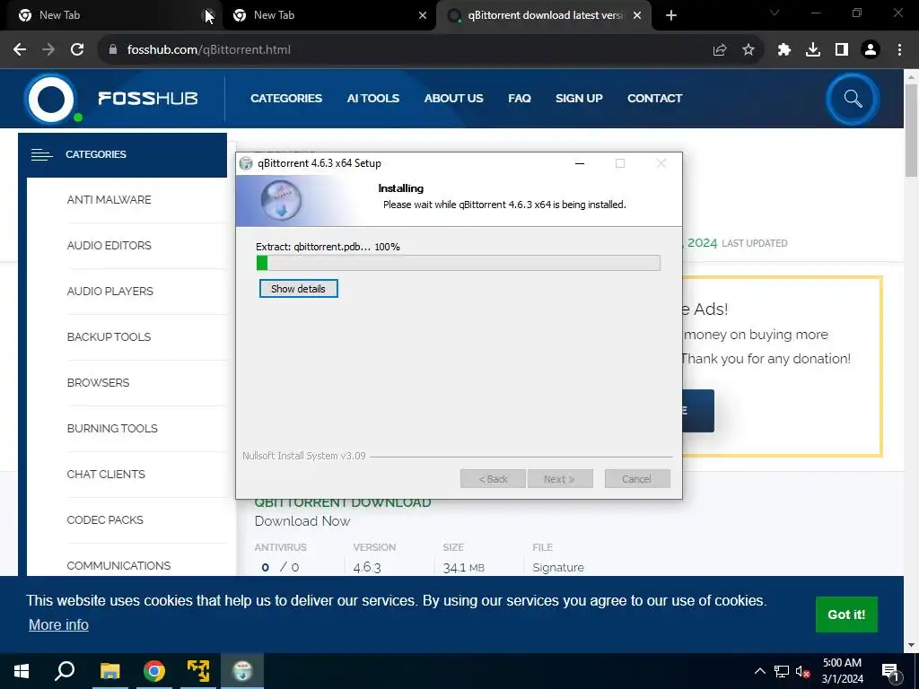Close the second New Tab
The image size is (919, 689).
(423, 15)
